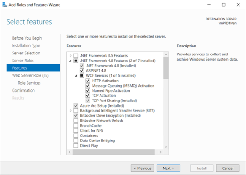The height and width of the screenshot is (175, 246).
Task: Uncheck the ASP.NET 4.8 checkbox
Action: (82, 71)
